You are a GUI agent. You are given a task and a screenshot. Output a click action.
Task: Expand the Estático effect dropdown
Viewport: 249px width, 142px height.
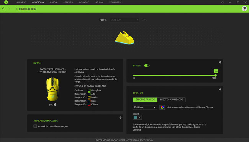coord(145,107)
